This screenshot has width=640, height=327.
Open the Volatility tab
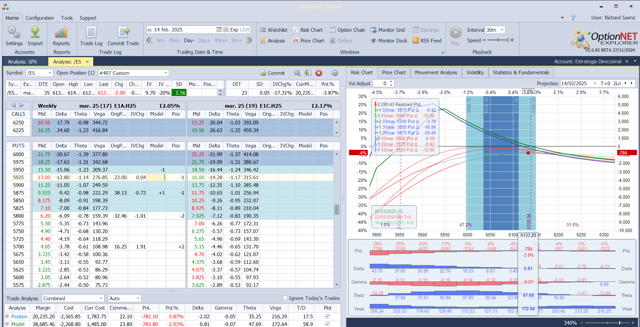click(x=475, y=73)
